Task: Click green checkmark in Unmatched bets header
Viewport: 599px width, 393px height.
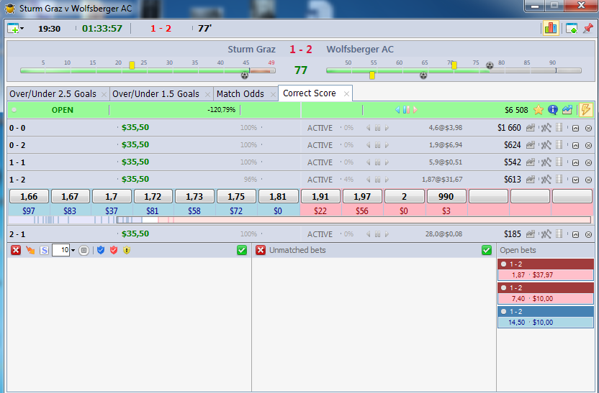Action: click(x=486, y=250)
